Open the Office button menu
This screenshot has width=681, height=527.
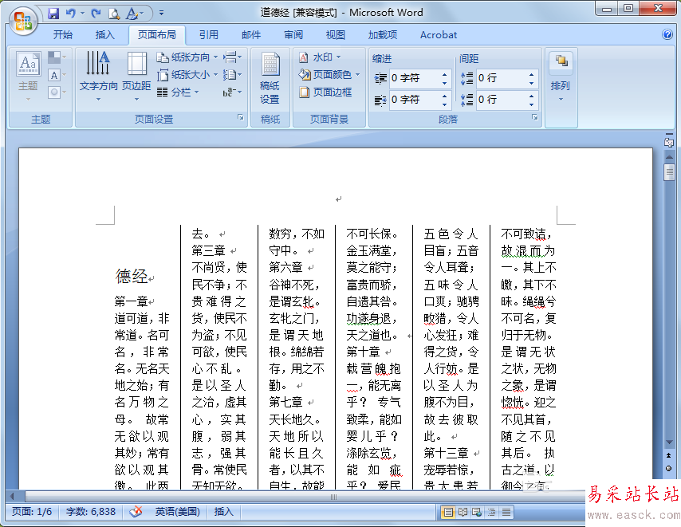coord(22,21)
